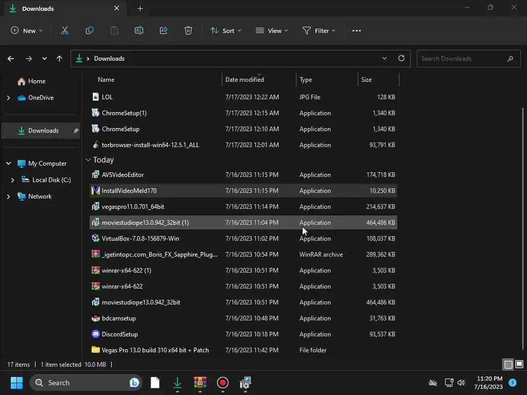Collapse the Today group
Screen dimensions: 527x395
pyautogui.click(x=88, y=160)
